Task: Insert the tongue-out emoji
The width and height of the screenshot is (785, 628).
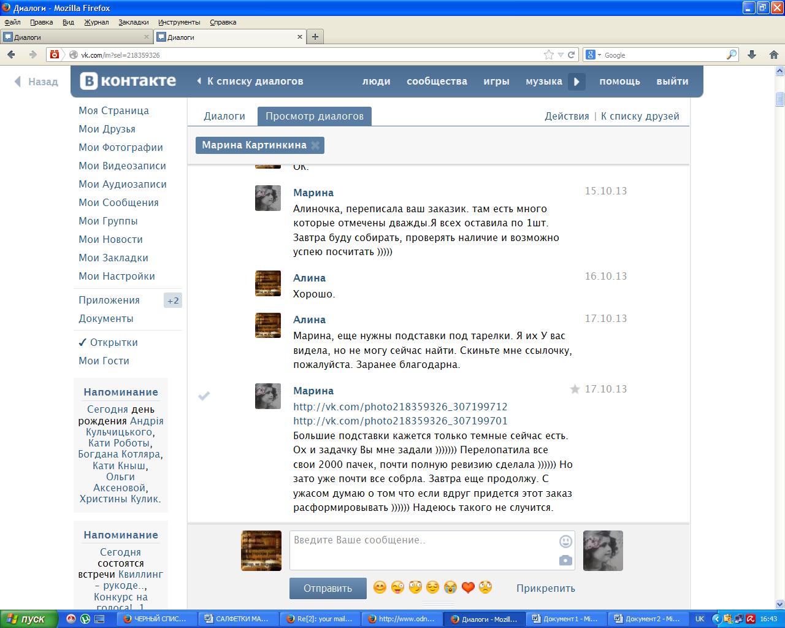Action: point(398,588)
